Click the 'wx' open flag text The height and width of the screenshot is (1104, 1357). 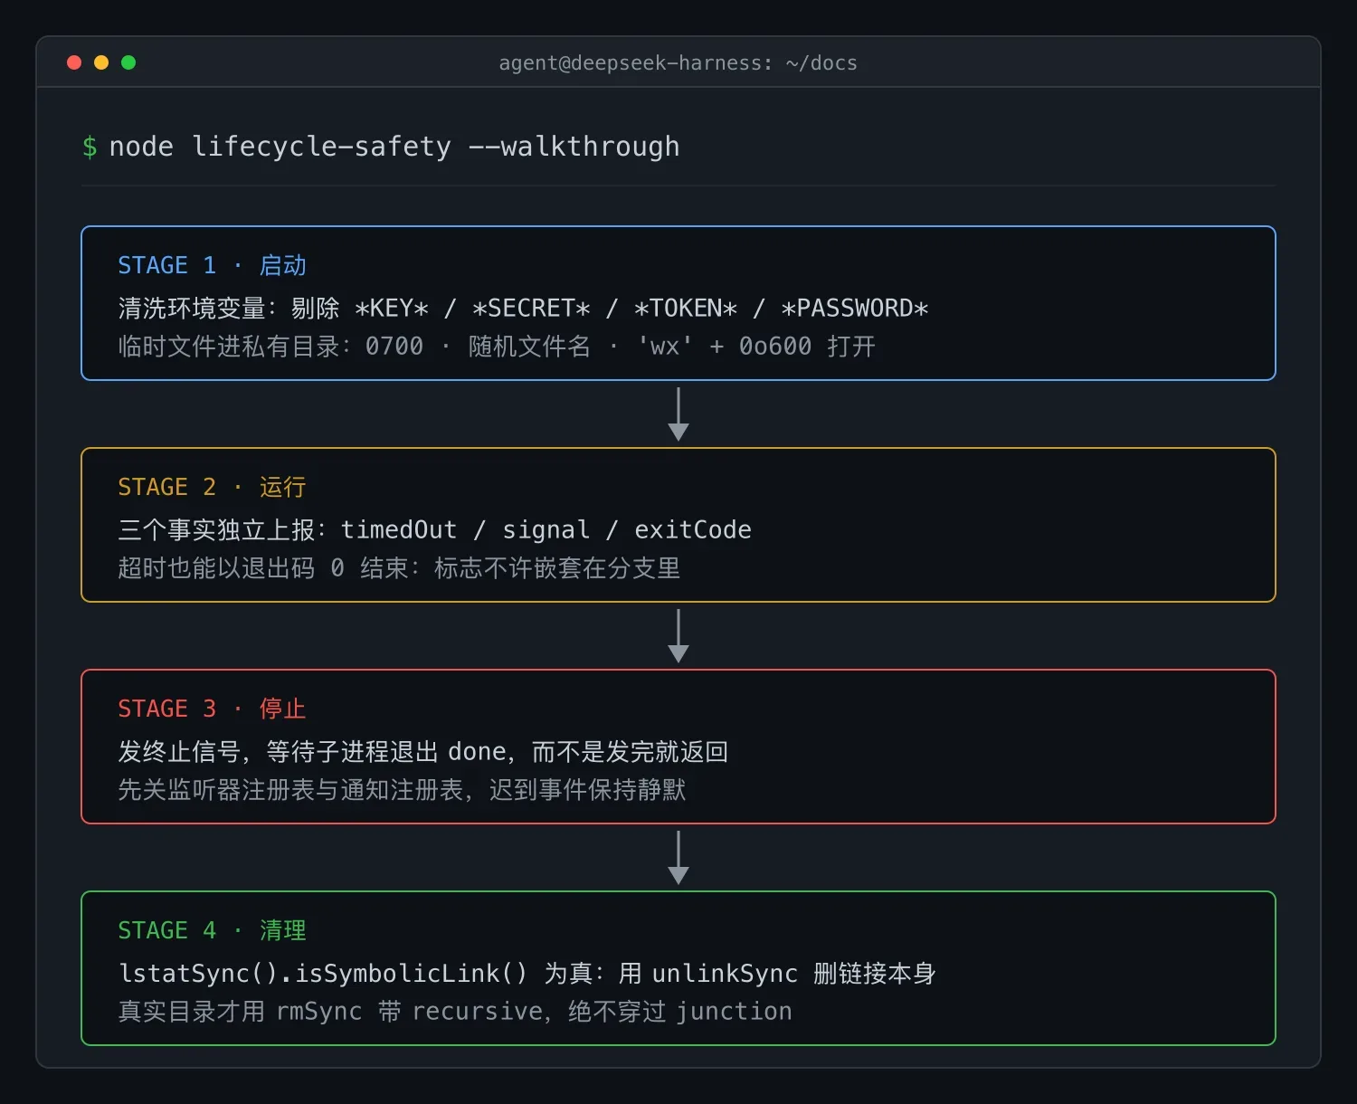[665, 347]
